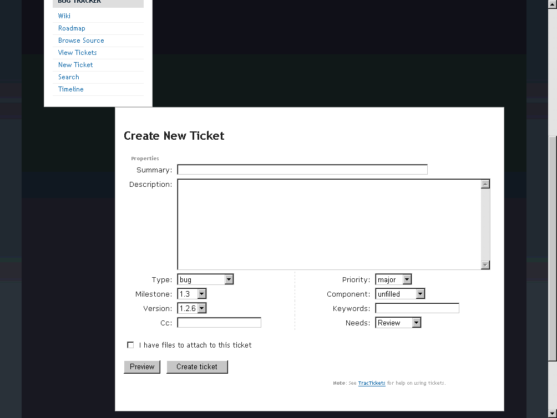
Task: Select View Tickets from sidebar
Action: [77, 53]
